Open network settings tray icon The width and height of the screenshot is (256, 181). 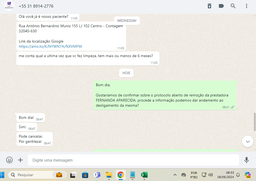[204, 175]
